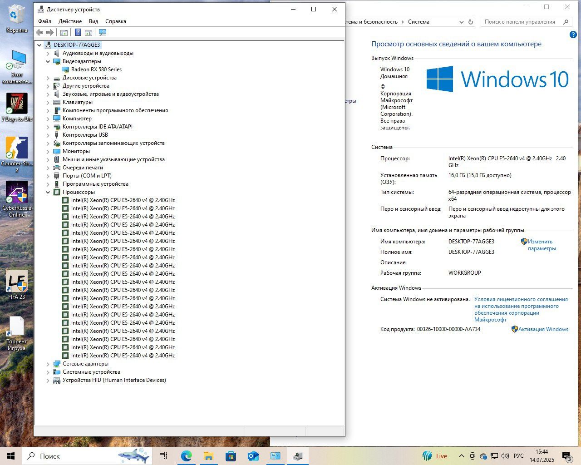Click the Properties sheet toolbar icon
The width and height of the screenshot is (581, 465).
point(89,33)
